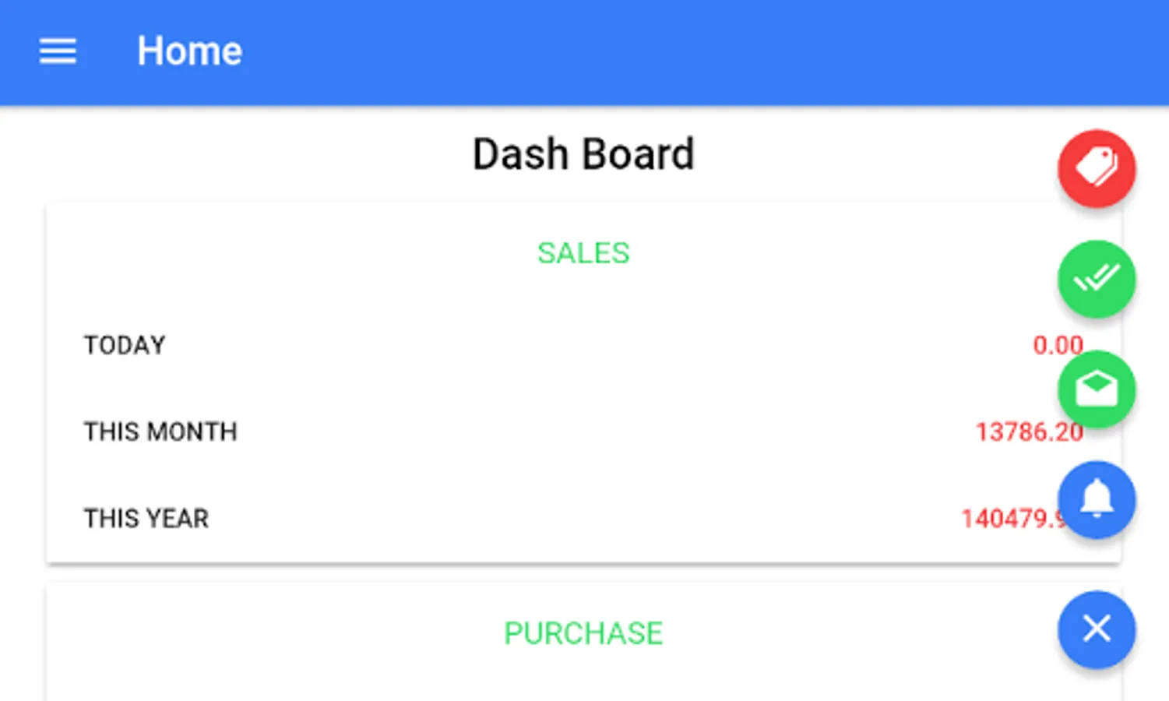1169x701 pixels.
Task: Tap the green double-checkmark button
Action: [1096, 279]
